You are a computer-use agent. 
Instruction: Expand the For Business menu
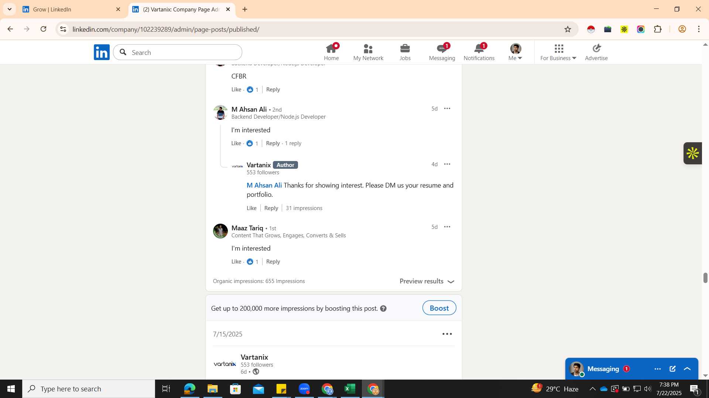tap(558, 52)
